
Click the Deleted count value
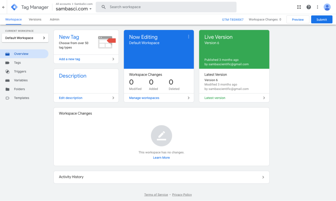click(171, 82)
